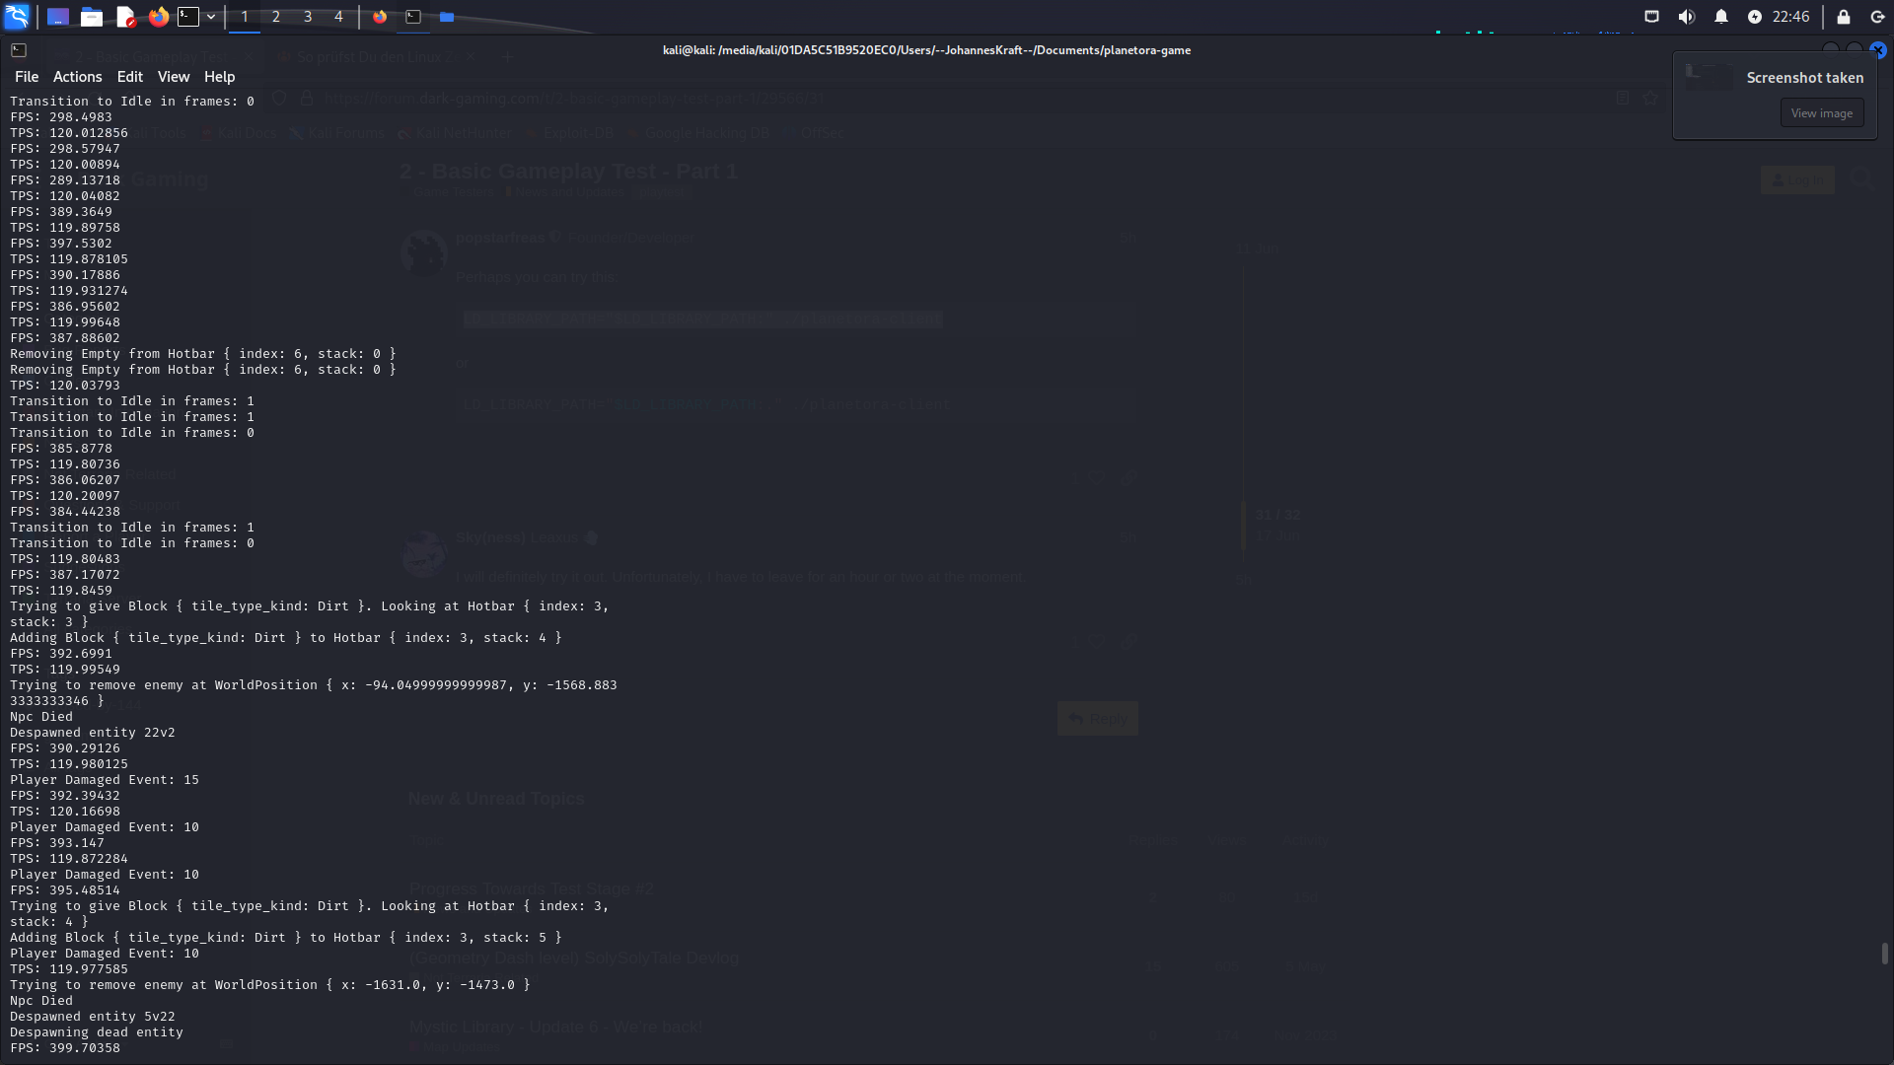Screen dimensions: 1894x1065
Task: Click the clock showing 22:46
Action: (x=1790, y=17)
